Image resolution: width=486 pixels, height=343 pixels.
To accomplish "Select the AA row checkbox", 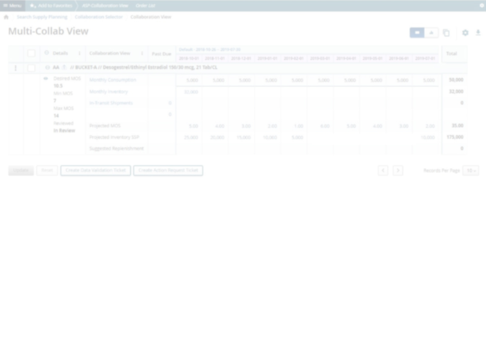I will click(31, 68).
